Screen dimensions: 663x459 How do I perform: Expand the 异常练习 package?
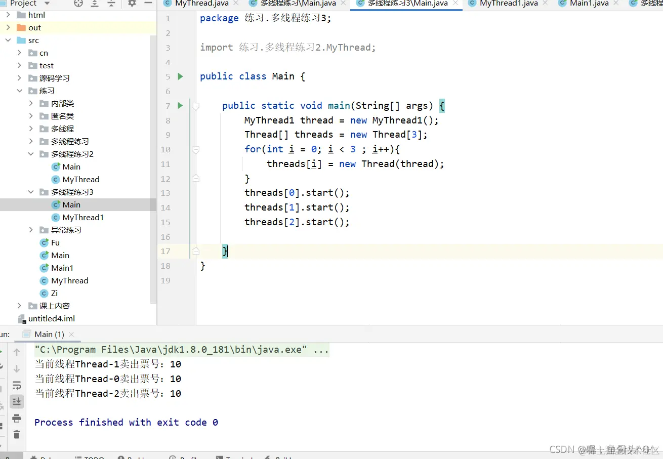(31, 230)
